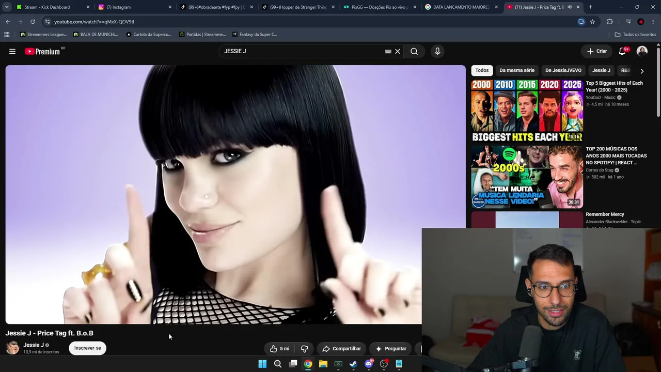Viewport: 661px width, 372px height.
Task: Open File Explorer from the taskbar
Action: click(x=323, y=364)
